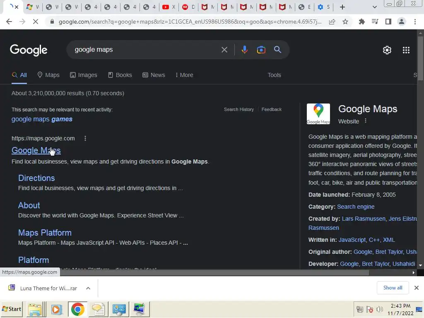Screen dimensions: 424x318
Task: Clear the search box with the X
Action: point(224,50)
